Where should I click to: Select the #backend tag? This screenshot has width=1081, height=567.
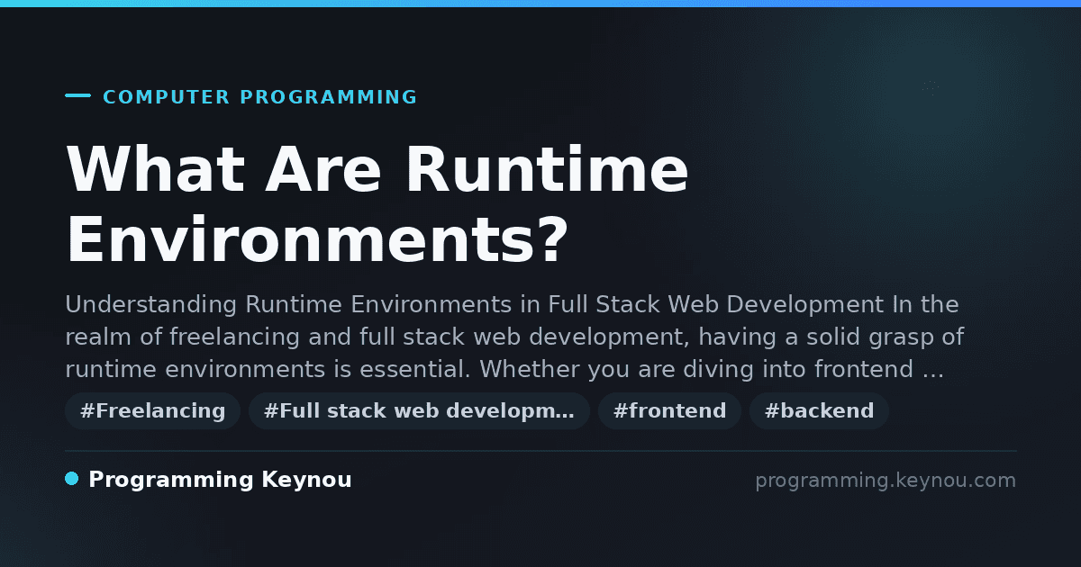click(x=819, y=411)
